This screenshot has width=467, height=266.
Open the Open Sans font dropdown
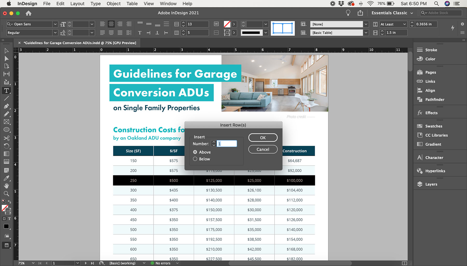(x=55, y=24)
